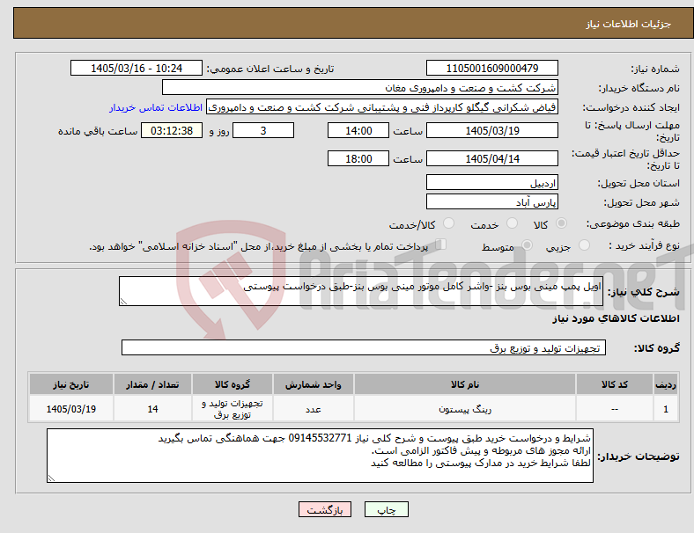Click the گروه کالا column header in table

(233, 384)
